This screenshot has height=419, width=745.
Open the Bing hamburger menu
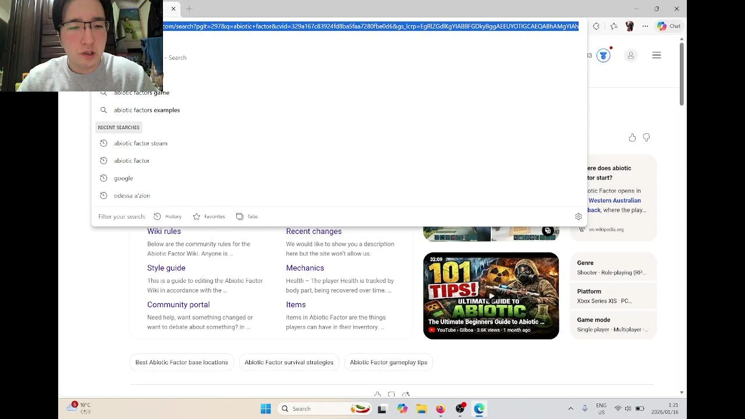(657, 55)
